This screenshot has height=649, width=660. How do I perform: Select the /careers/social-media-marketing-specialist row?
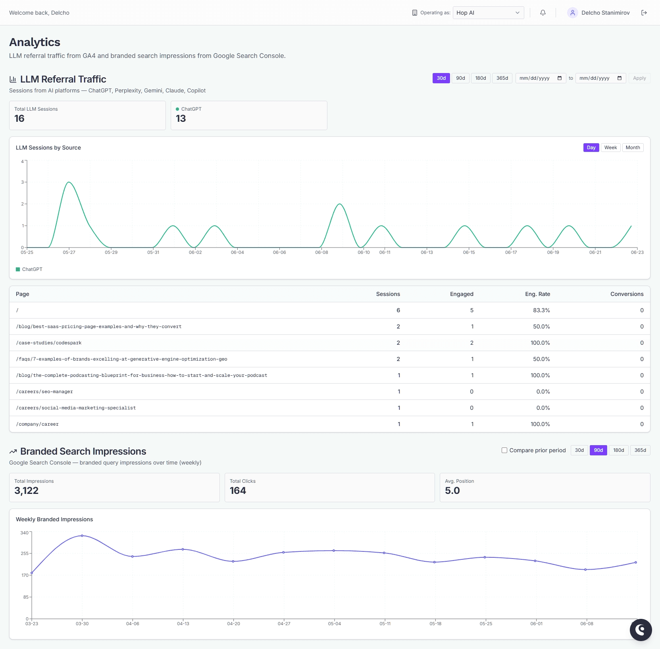tap(329, 408)
